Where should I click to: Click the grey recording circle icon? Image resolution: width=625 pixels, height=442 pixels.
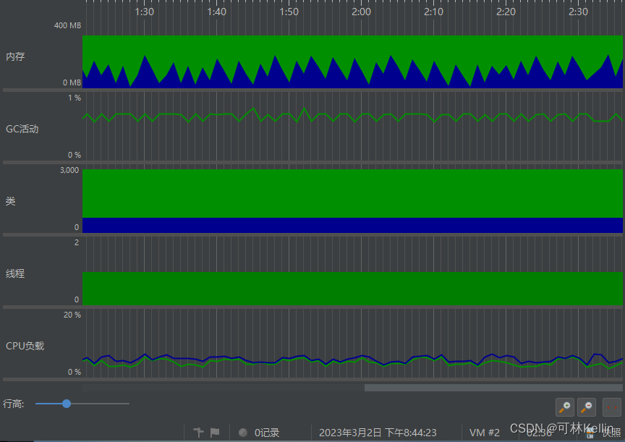(x=243, y=433)
